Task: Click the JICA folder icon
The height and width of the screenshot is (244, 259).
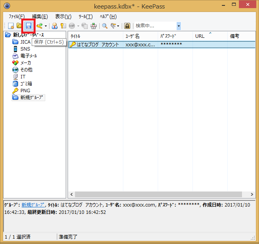Action: coord(15,42)
